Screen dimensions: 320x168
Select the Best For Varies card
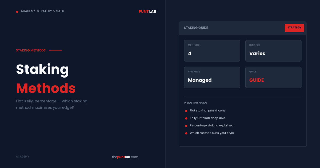[x=273, y=51]
